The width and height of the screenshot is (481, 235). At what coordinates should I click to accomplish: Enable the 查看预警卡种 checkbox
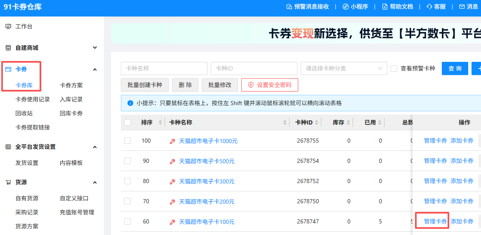pos(394,68)
